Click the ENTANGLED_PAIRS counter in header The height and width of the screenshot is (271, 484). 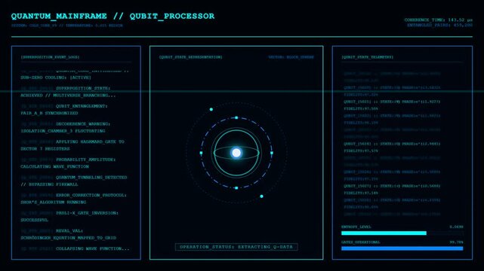pos(440,25)
